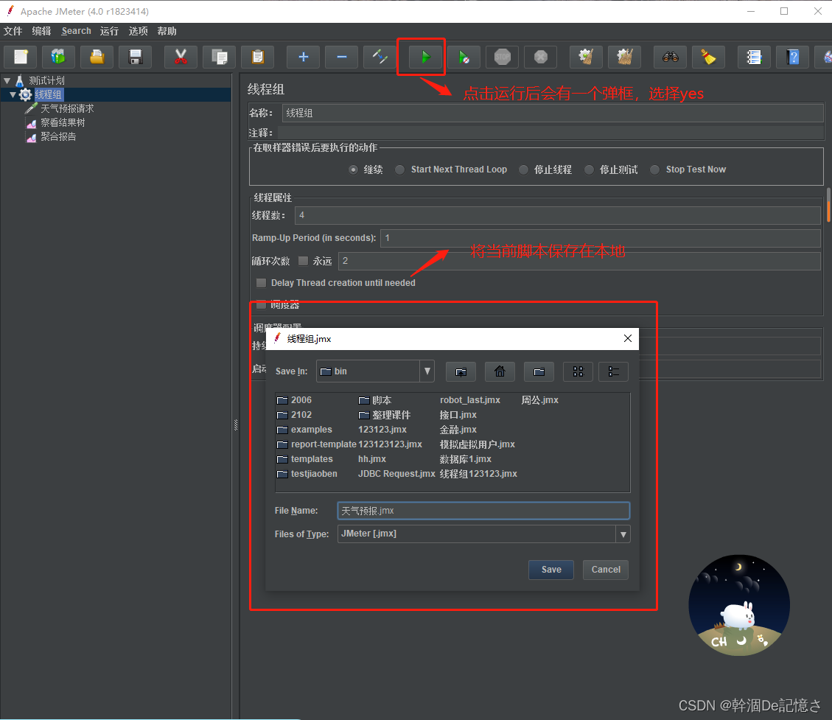Click the Shutdown test icon
832x720 pixels.
(541, 57)
